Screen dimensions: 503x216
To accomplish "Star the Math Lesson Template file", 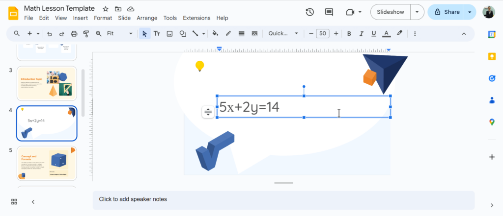I will [x=106, y=9].
